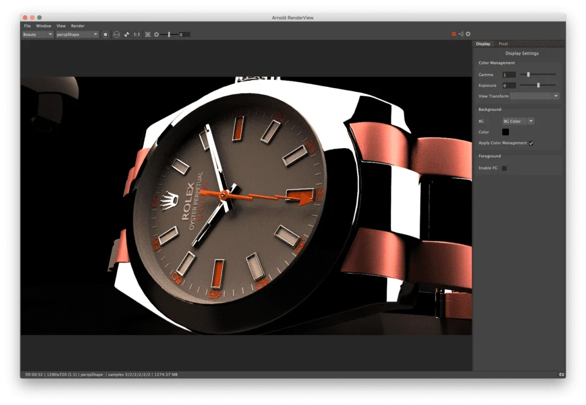Click the "Exposure" label
This screenshot has height=405, width=586.
(x=488, y=86)
